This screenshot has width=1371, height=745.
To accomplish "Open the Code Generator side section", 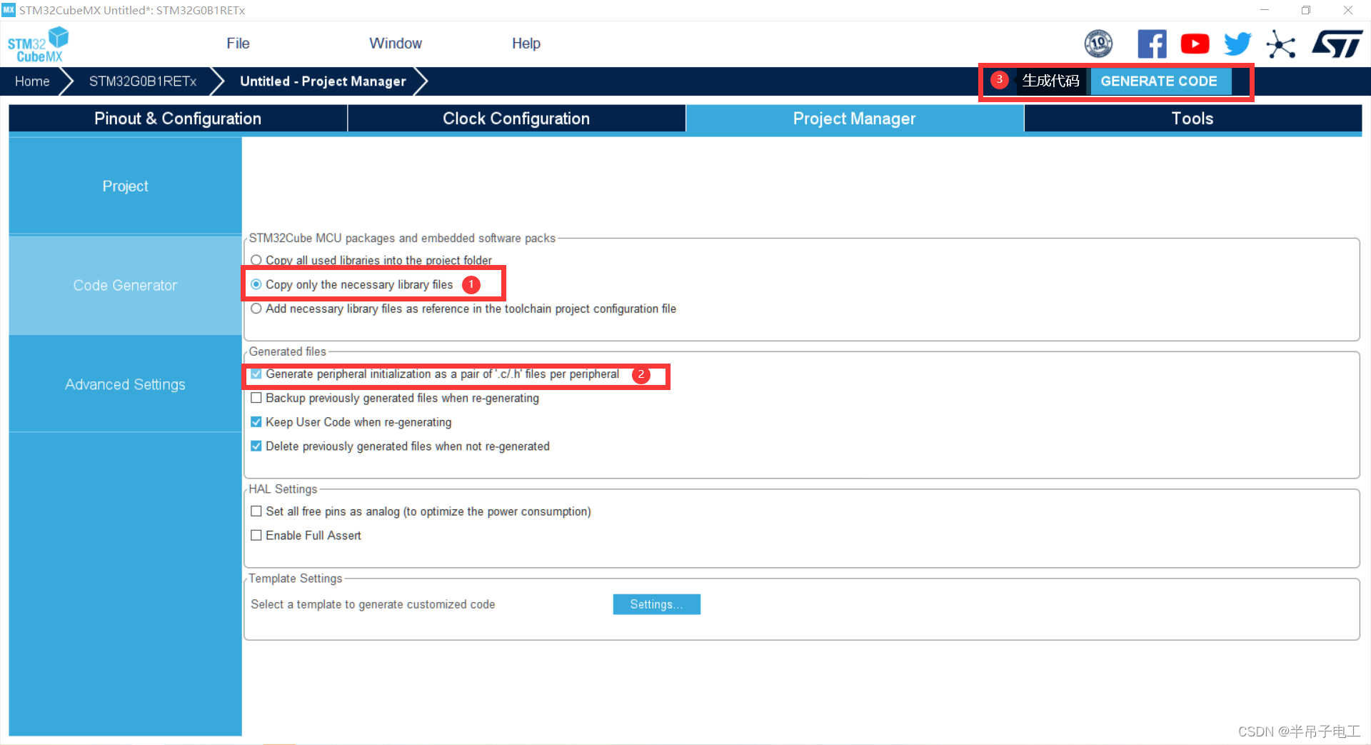I will (126, 285).
